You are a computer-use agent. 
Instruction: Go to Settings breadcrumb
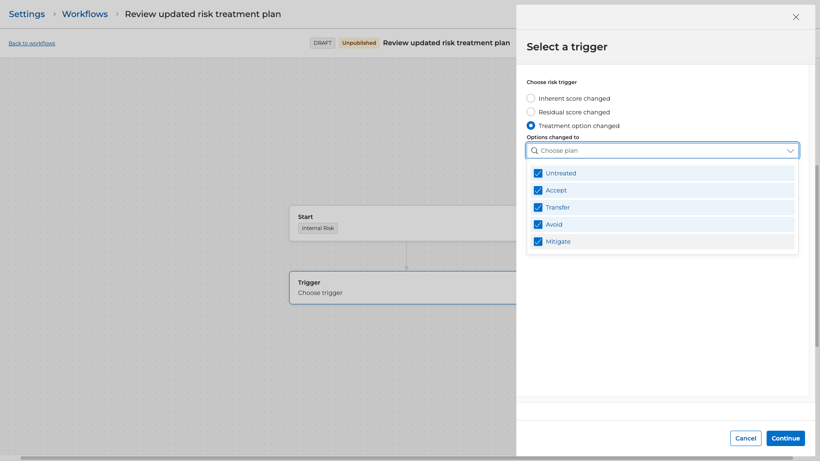(27, 14)
